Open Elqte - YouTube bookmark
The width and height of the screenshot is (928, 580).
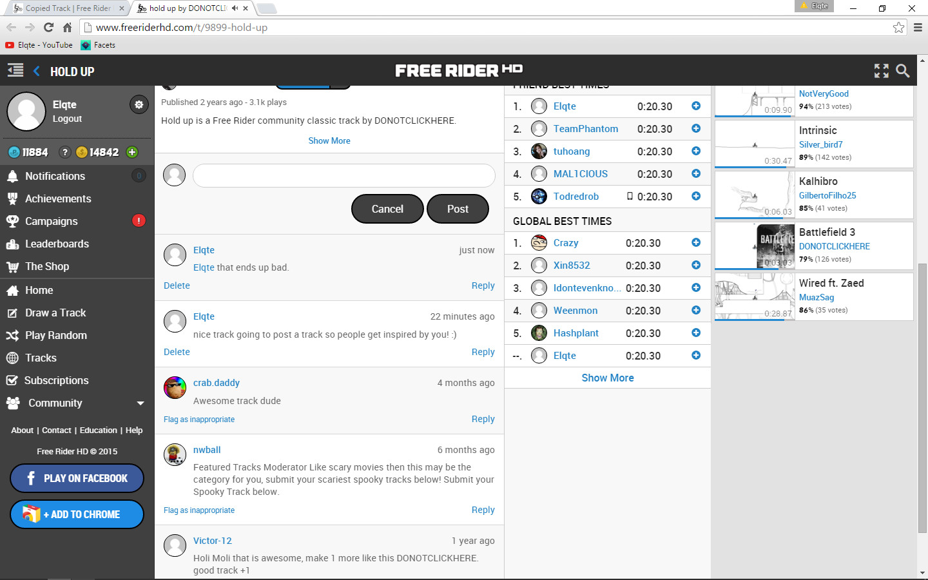[39, 45]
